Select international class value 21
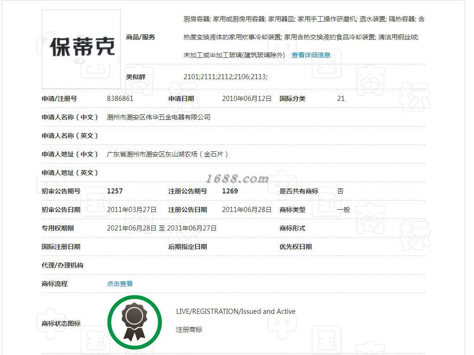This screenshot has height=355, width=474. point(341,99)
